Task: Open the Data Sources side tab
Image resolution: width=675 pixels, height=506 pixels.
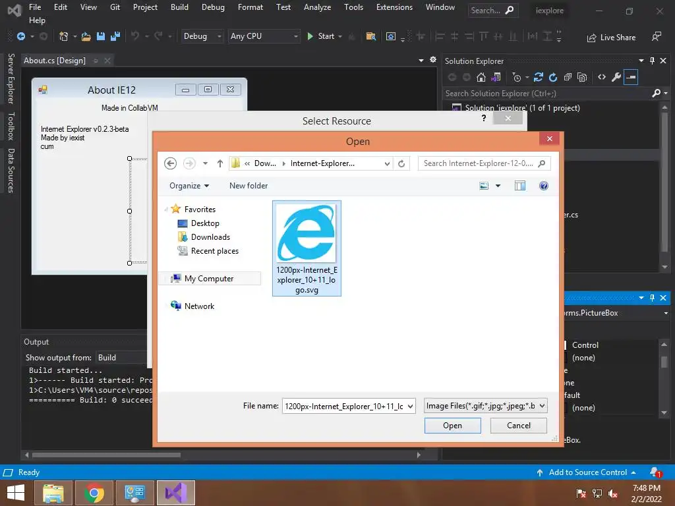Action: (x=11, y=171)
